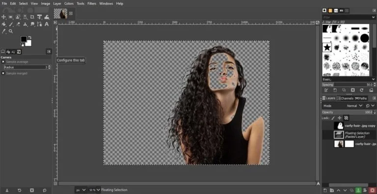Open the Layer menu
The image size is (377, 194).
(57, 3)
